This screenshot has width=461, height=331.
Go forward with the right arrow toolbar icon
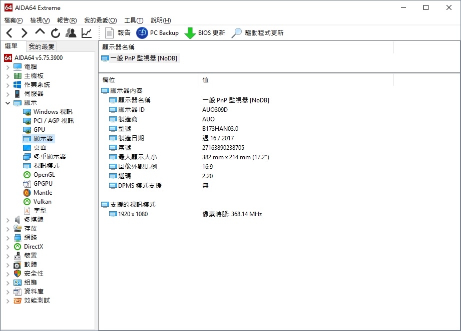point(25,33)
